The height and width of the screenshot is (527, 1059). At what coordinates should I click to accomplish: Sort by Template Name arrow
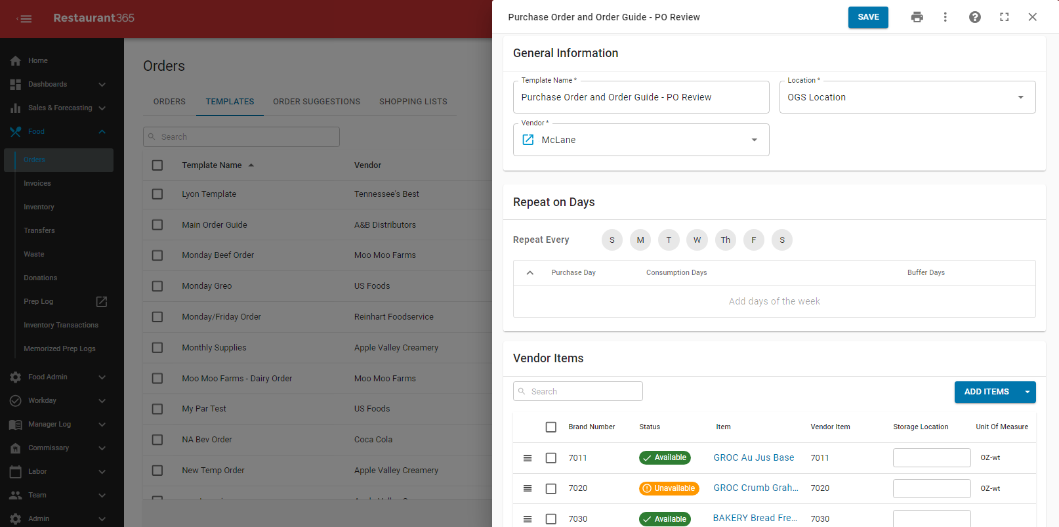coord(251,165)
